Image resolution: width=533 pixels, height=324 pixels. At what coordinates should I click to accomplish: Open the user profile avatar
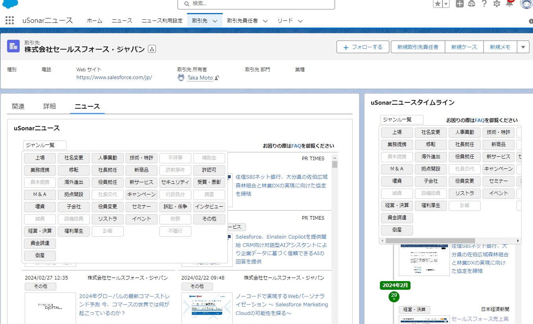[526, 3]
